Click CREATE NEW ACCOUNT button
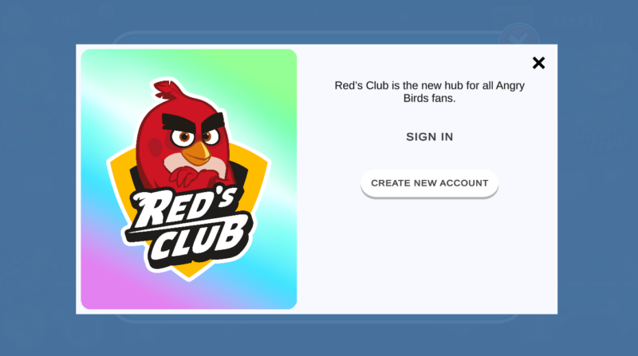 click(x=430, y=183)
